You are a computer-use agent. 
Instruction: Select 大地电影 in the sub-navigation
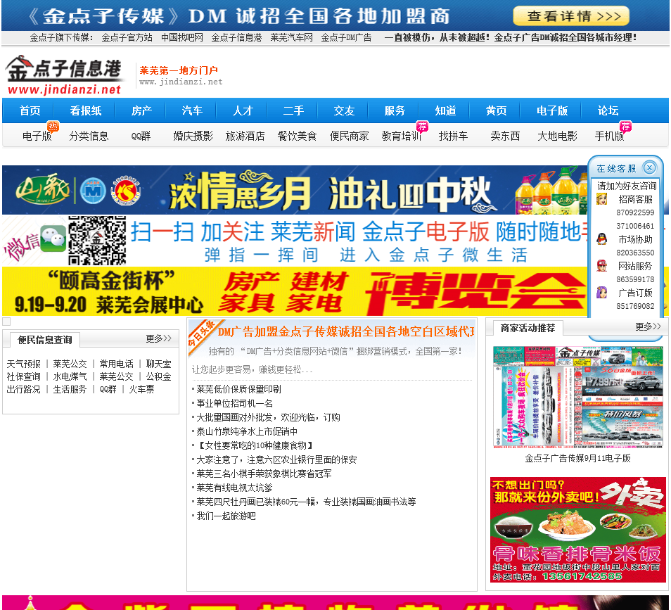tap(558, 136)
